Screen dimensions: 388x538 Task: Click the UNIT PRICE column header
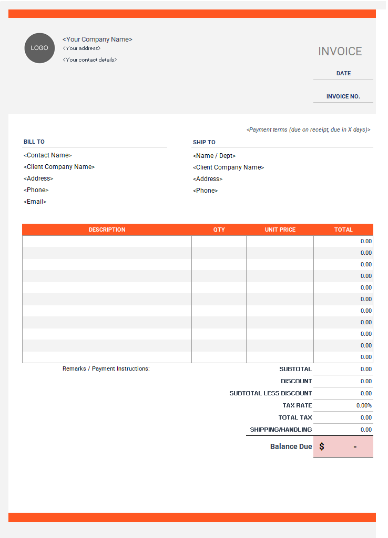(x=280, y=230)
